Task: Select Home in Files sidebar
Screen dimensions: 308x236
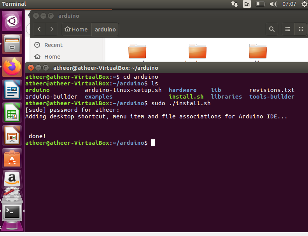Action: (52, 57)
